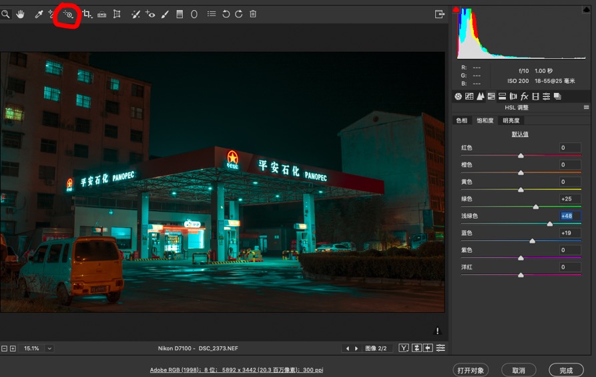Screen dimensions: 596x377
Task: Open the HSL adjustments panel tab
Action: (491, 96)
